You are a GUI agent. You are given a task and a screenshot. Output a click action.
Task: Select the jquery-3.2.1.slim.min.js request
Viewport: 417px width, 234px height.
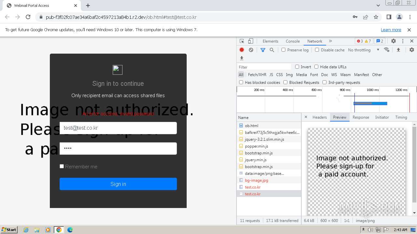tap(269, 139)
